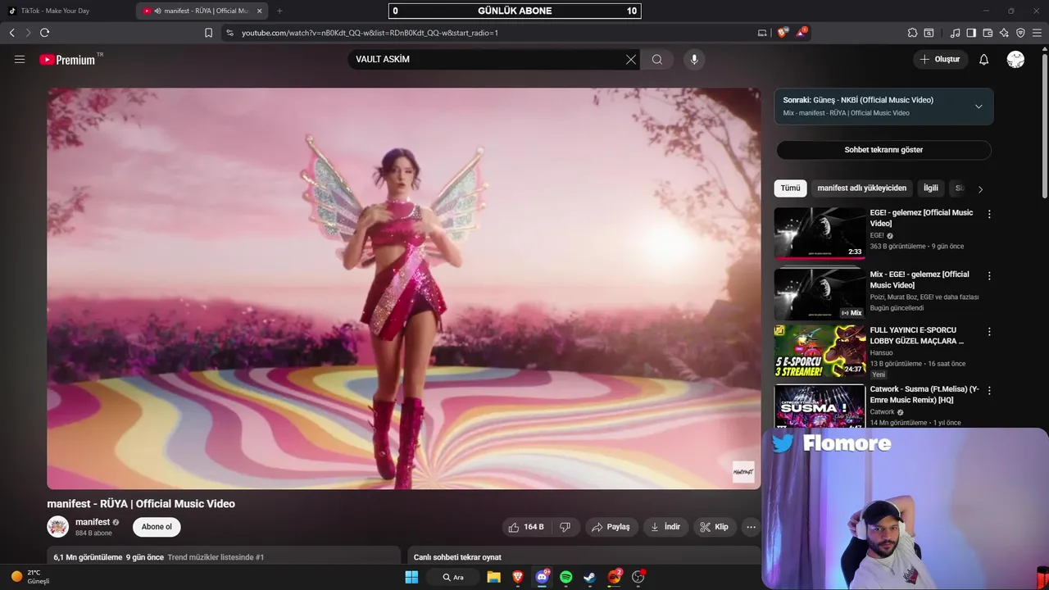1049x590 pixels.
Task: Open Spotify from the taskbar
Action: pos(565,577)
